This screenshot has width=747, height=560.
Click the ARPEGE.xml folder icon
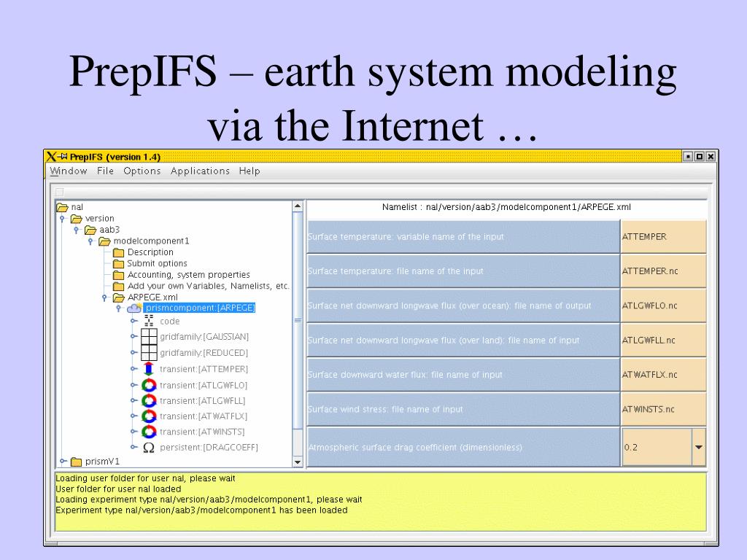tap(119, 298)
